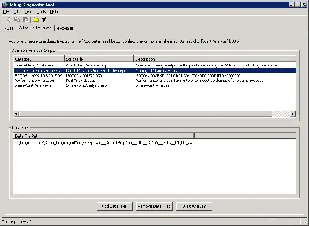Click the context help toolbar icon
The height and width of the screenshot is (226, 309).
44,19
